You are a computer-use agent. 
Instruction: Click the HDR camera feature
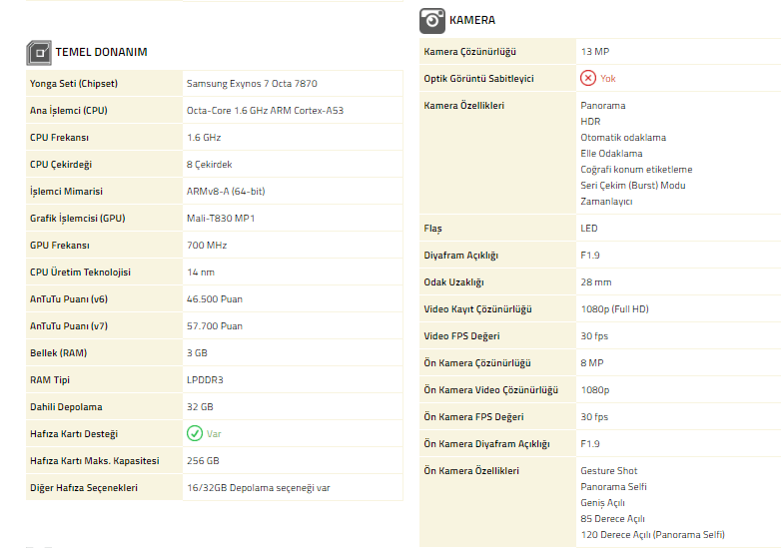tap(590, 121)
